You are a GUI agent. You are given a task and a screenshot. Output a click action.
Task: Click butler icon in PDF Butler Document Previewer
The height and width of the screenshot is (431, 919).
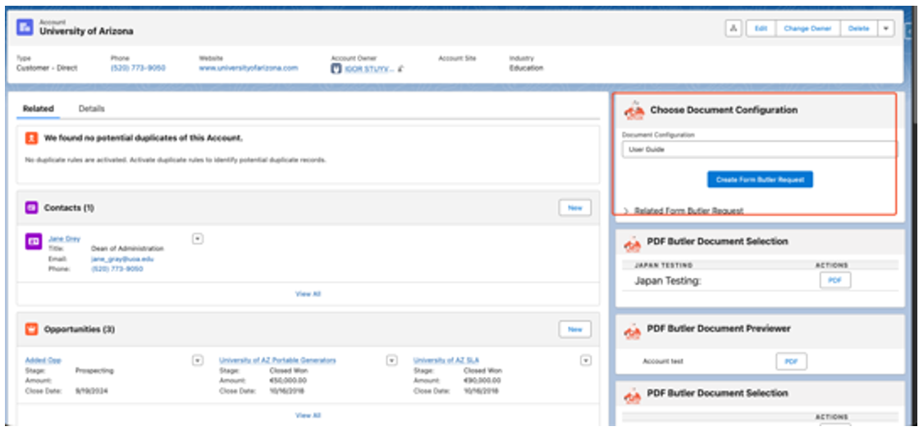click(634, 329)
